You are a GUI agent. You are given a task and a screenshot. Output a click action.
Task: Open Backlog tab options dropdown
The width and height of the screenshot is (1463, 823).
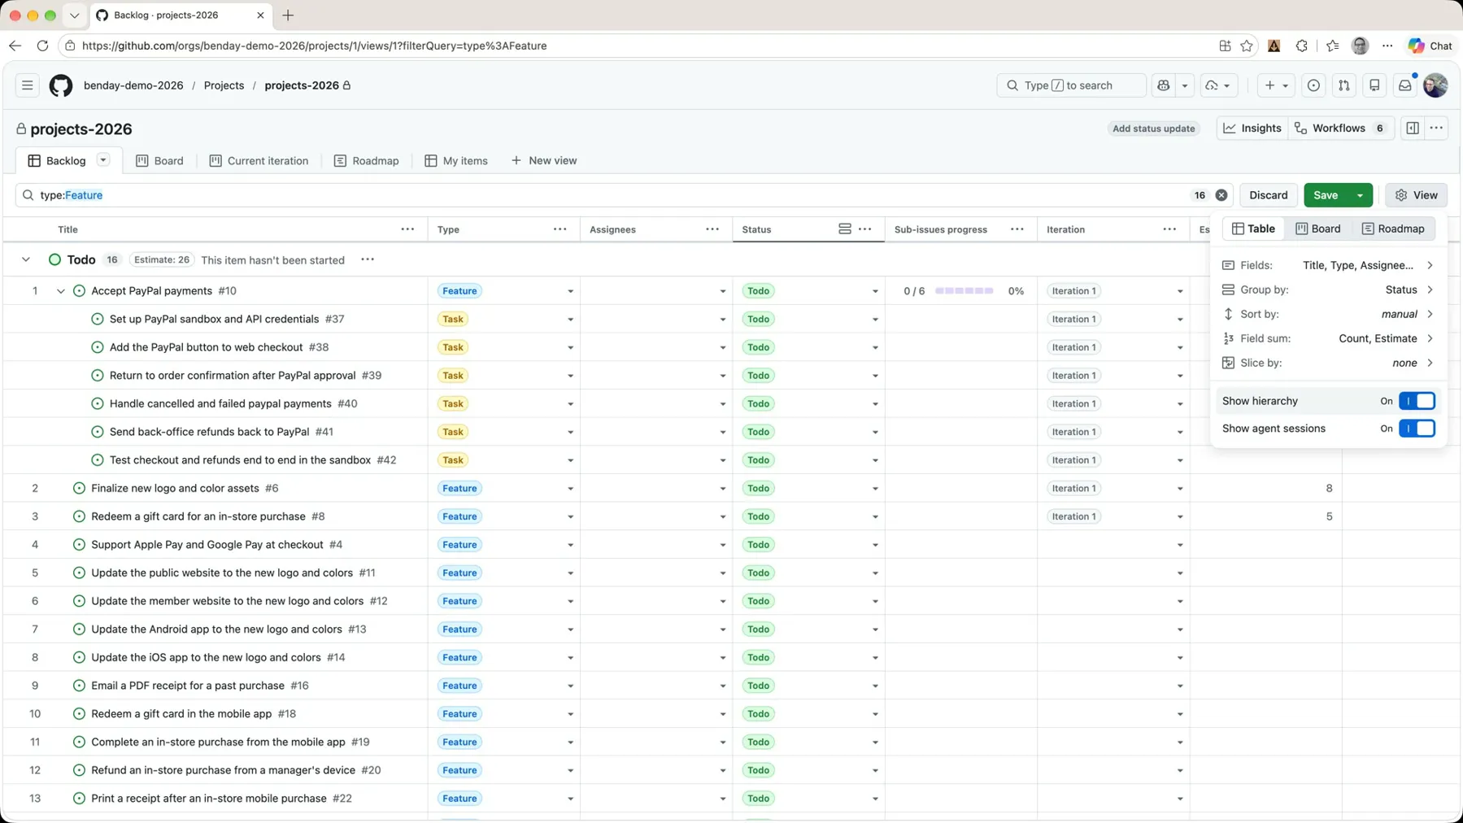[x=103, y=160]
